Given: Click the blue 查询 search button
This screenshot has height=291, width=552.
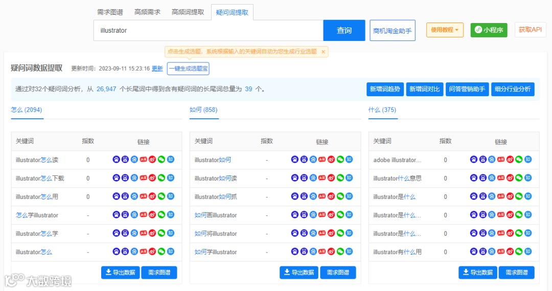Looking at the screenshot, I should click(344, 30).
